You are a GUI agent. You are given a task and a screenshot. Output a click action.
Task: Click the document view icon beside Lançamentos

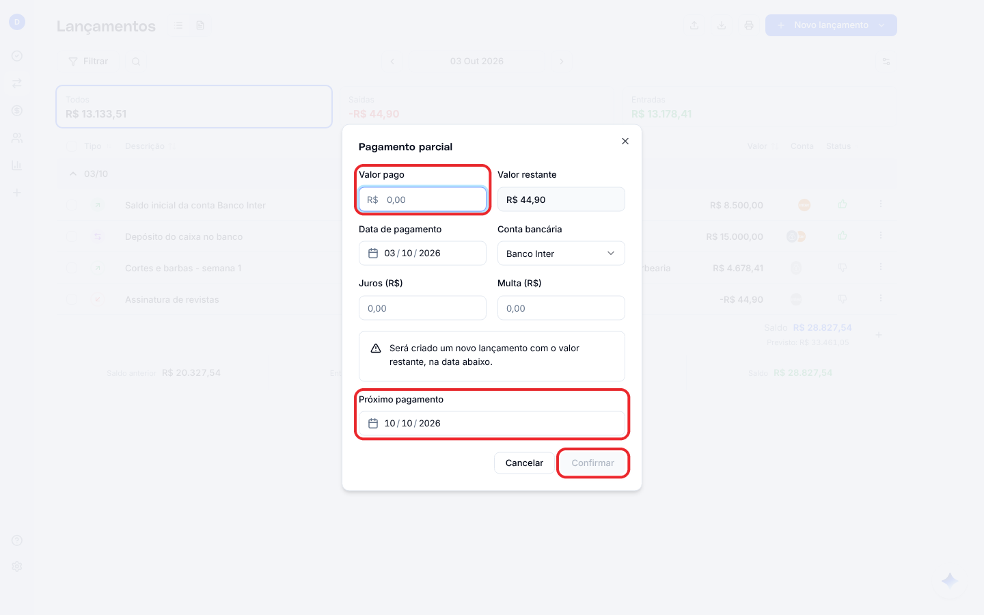coord(200,25)
